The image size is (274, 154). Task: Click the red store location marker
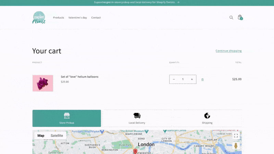pyautogui.click(x=135, y=151)
